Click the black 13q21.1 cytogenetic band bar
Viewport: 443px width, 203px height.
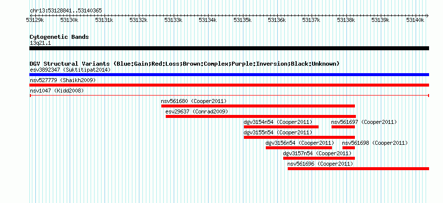[229, 48]
